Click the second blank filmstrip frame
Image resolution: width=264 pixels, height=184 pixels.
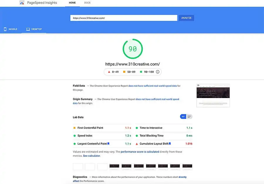coord(90,167)
